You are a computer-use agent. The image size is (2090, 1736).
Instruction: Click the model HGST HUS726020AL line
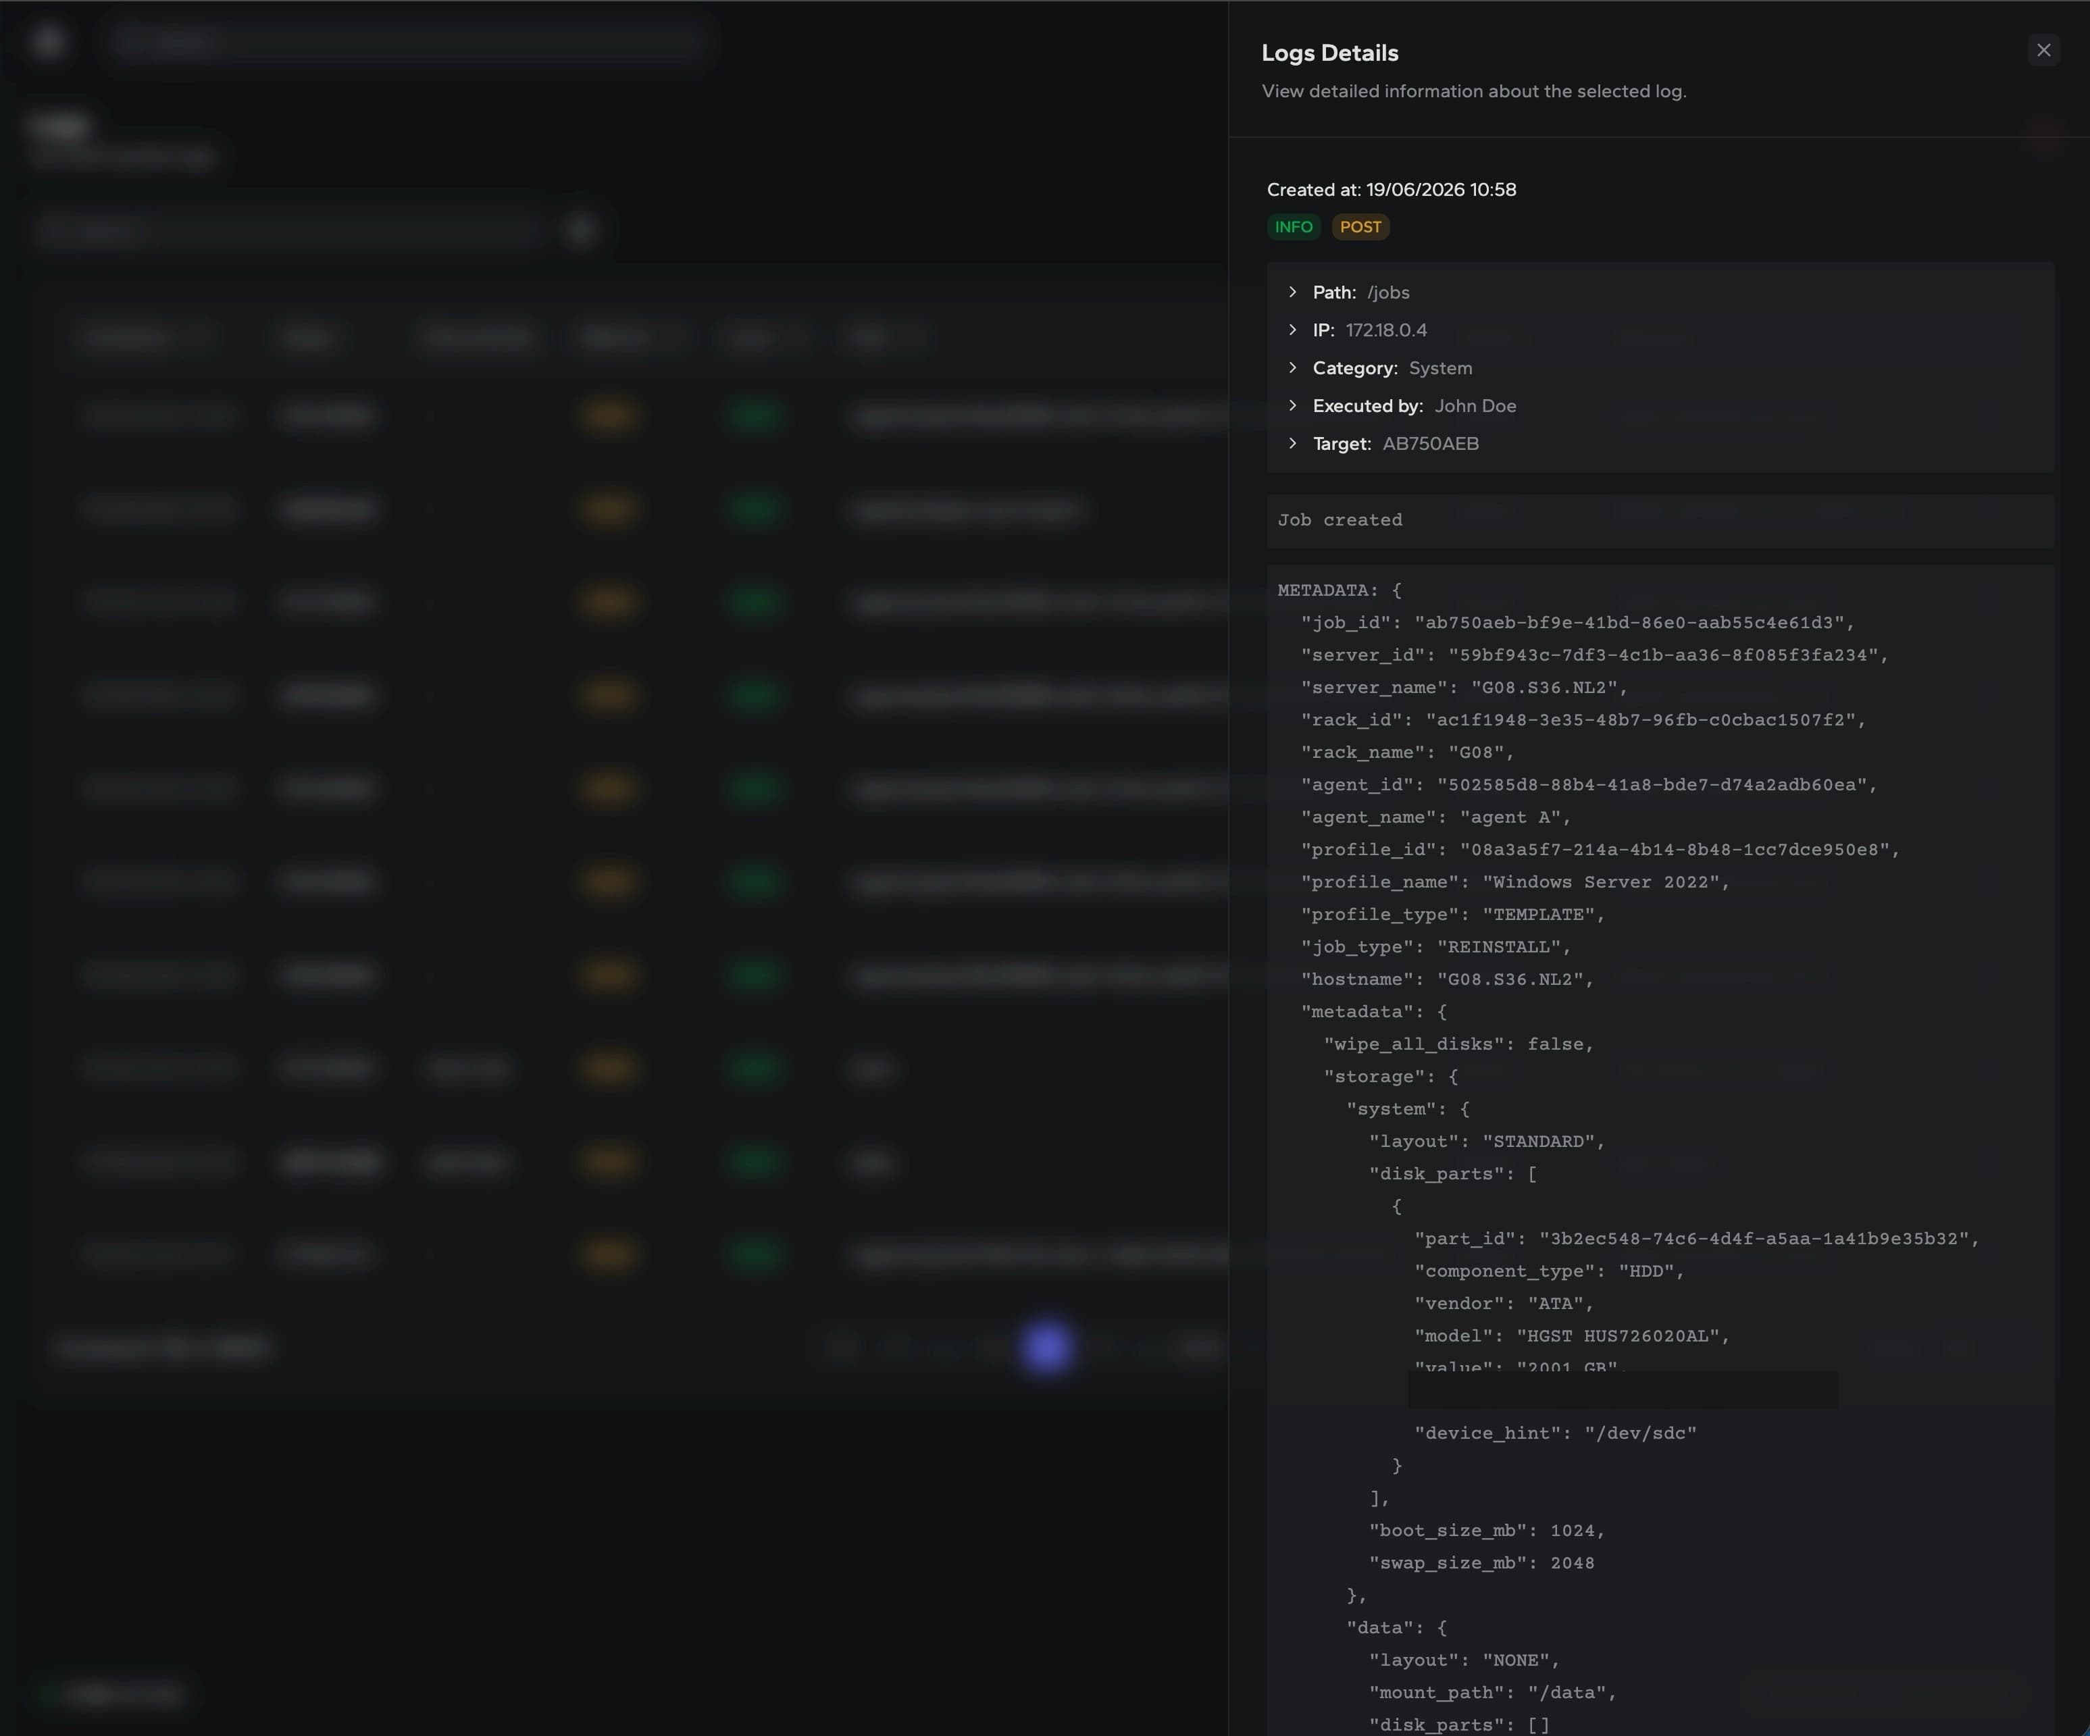point(1573,1336)
